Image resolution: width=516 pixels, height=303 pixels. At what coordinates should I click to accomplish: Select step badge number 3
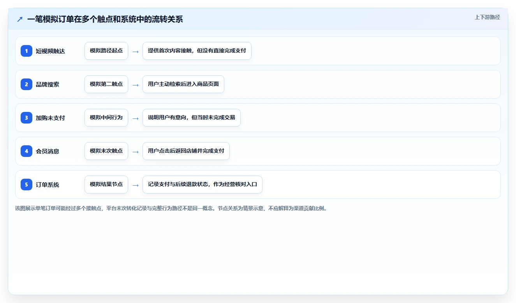[26, 117]
